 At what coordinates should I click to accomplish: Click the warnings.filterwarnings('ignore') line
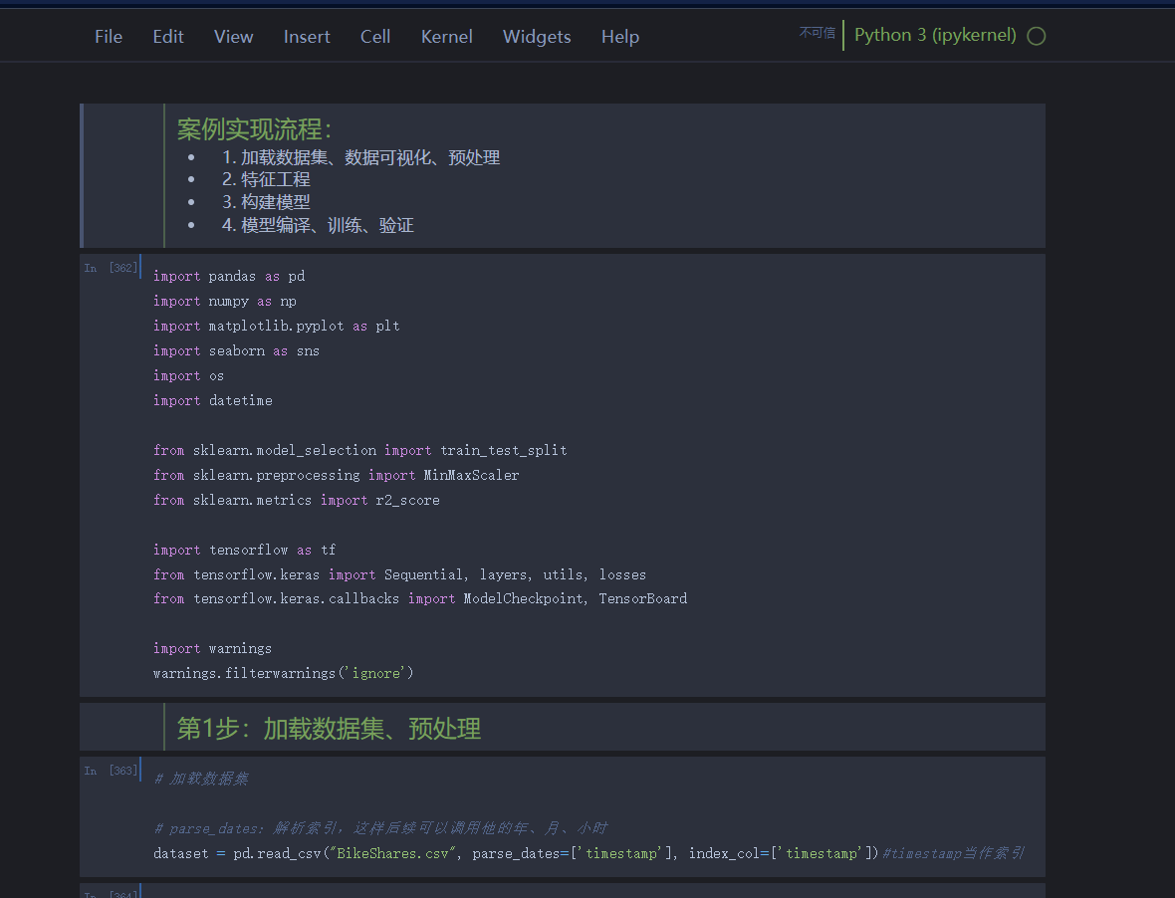pyautogui.click(x=283, y=673)
